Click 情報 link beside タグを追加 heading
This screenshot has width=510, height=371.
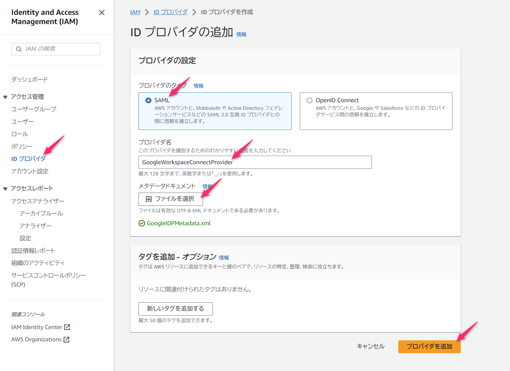[224, 258]
